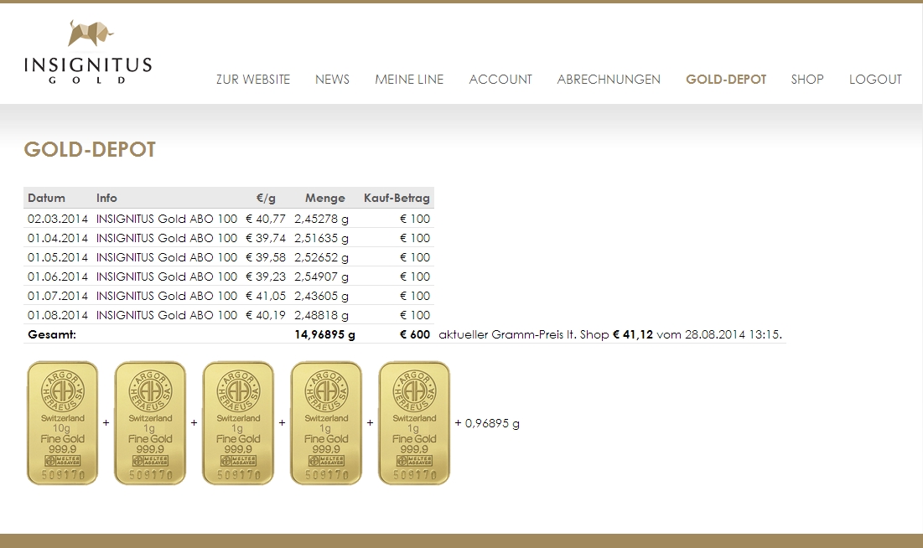Click the price € 39,23

tap(266, 277)
